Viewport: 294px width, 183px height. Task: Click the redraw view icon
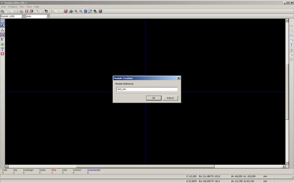[x=85, y=11]
